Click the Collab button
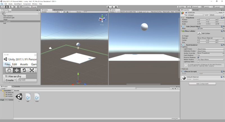 (181, 7)
